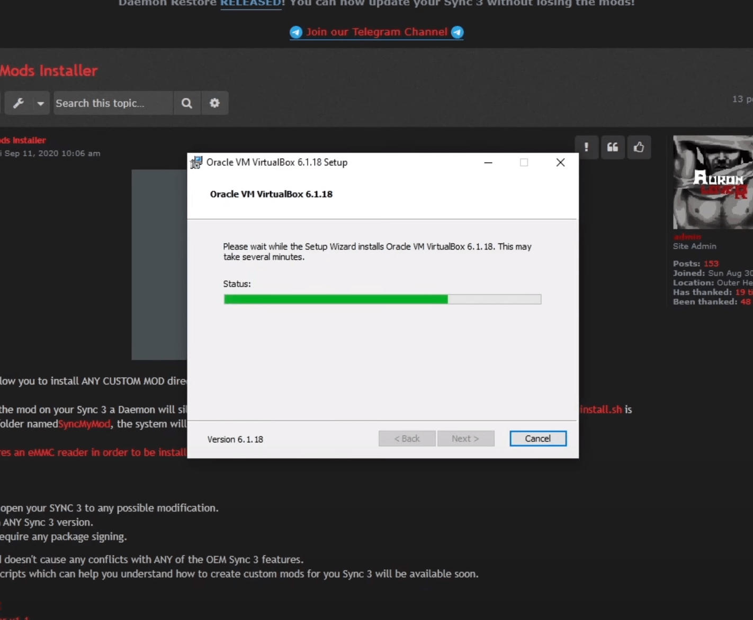This screenshot has width=753, height=620.
Task: Click 'Version 6.1.18' text in the installer
Action: [235, 440]
